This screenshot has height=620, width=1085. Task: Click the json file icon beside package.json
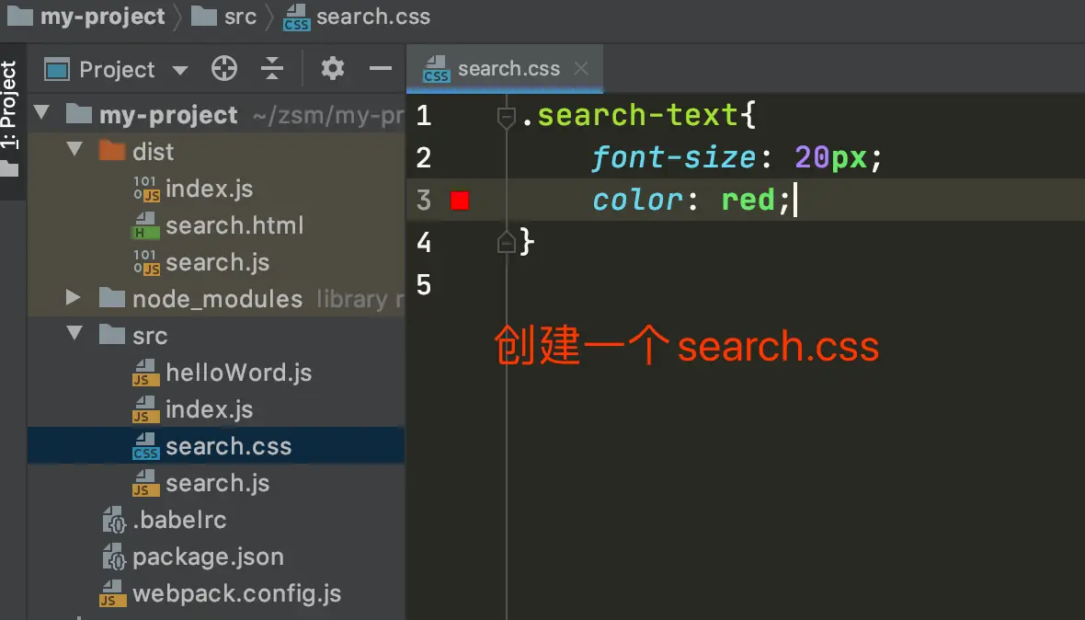click(x=113, y=557)
